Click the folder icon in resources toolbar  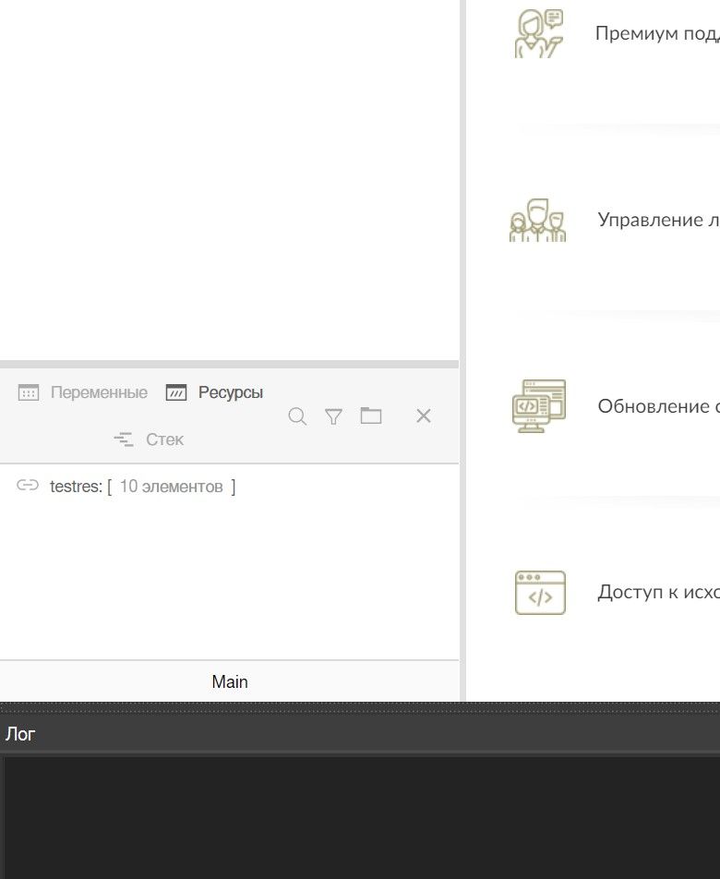pyautogui.click(x=371, y=415)
